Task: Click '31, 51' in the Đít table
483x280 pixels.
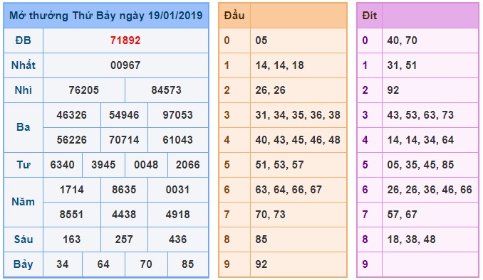Action: point(402,65)
